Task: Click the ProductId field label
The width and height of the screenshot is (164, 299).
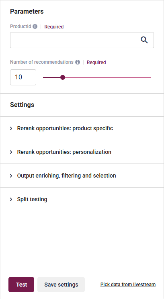Action: tap(20, 26)
